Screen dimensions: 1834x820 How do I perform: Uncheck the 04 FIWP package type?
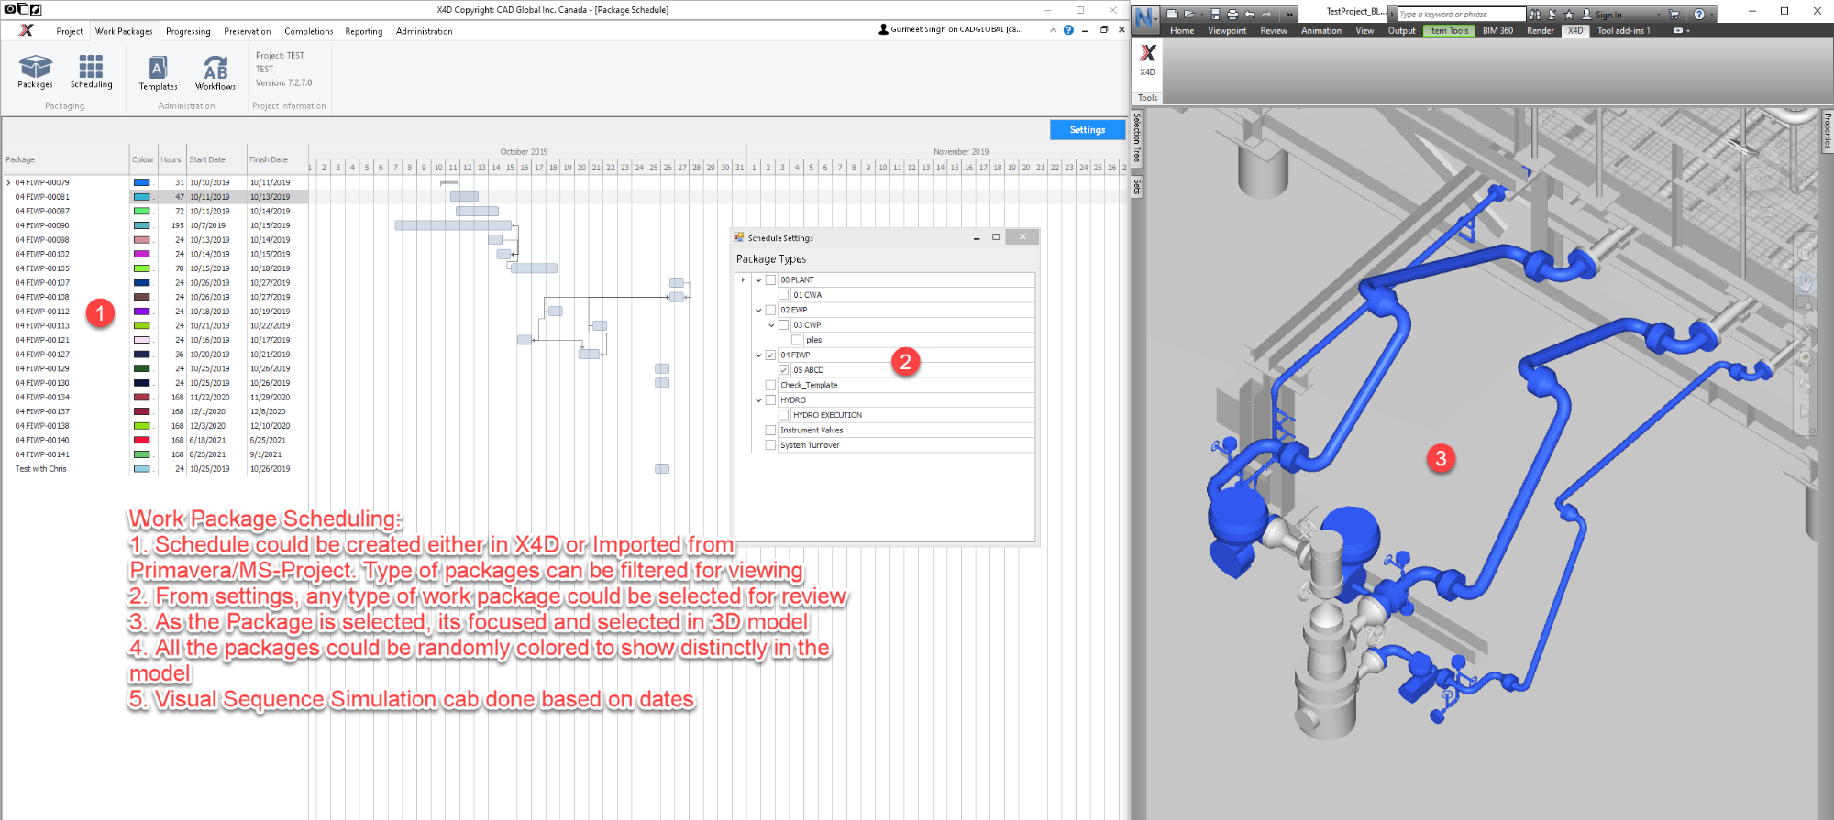pyautogui.click(x=771, y=355)
